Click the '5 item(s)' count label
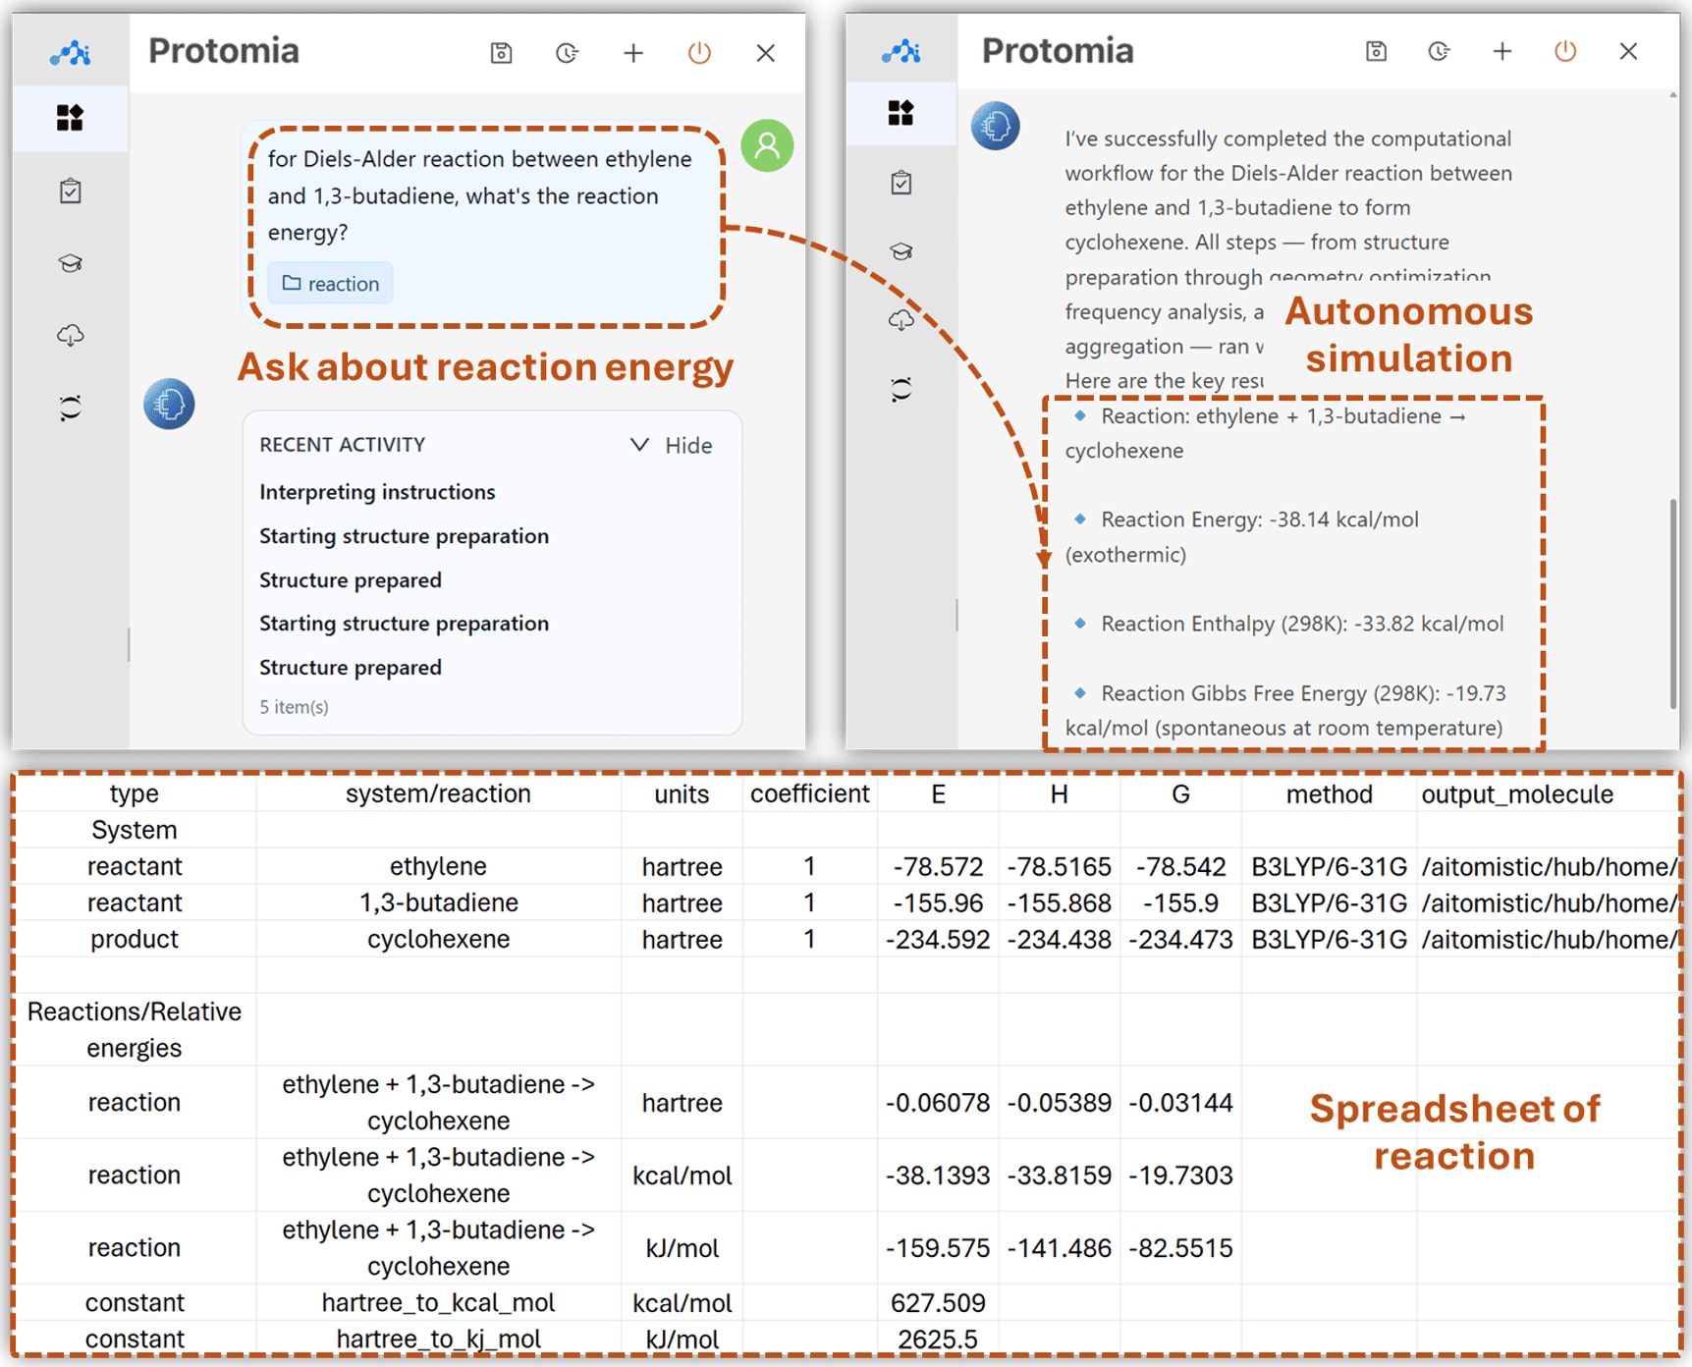The image size is (1692, 1367). pos(294,707)
